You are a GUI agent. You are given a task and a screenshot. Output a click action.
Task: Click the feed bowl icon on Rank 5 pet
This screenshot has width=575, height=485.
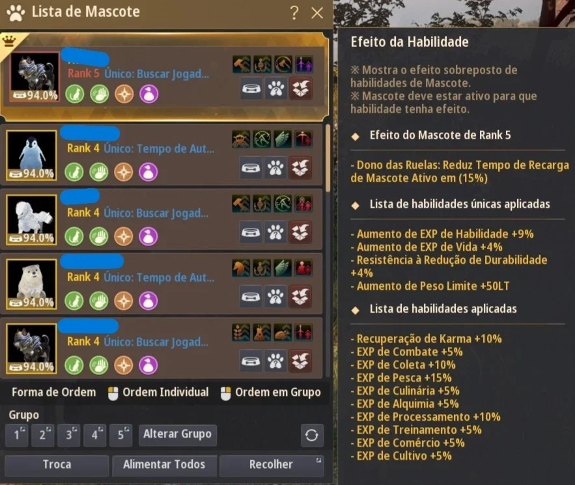click(251, 89)
